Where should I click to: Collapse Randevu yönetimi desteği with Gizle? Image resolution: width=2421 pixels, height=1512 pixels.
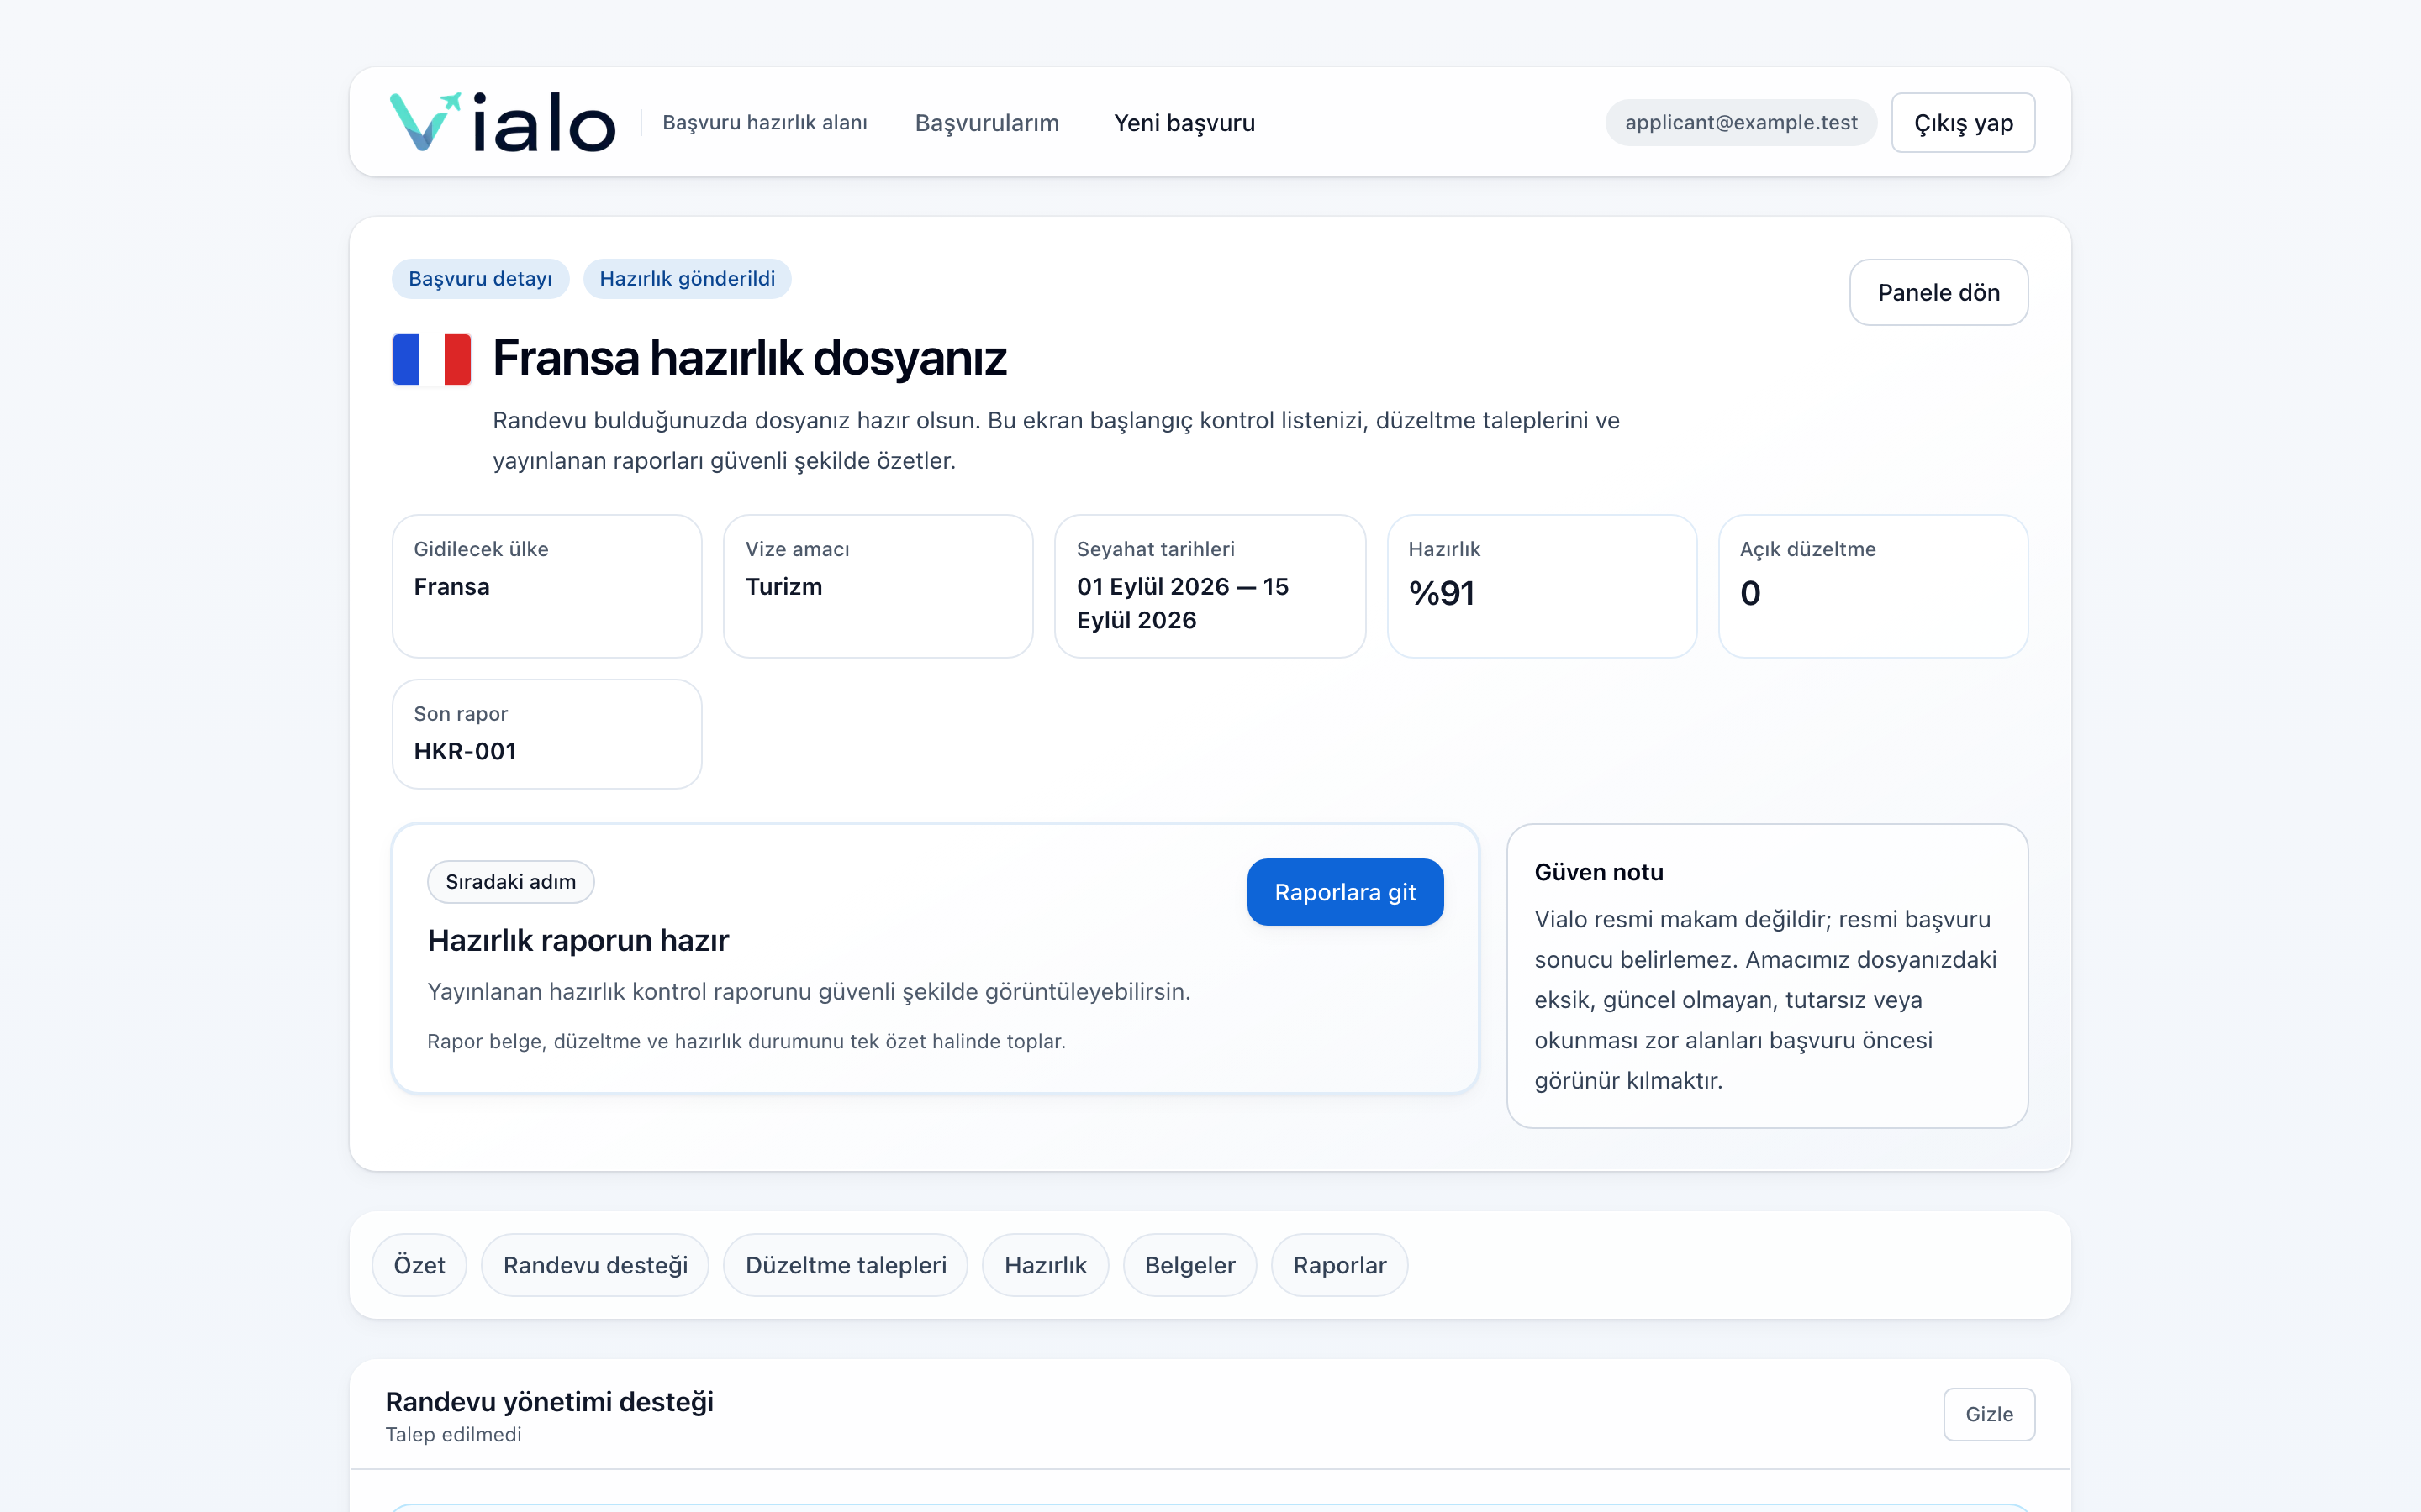point(1989,1414)
